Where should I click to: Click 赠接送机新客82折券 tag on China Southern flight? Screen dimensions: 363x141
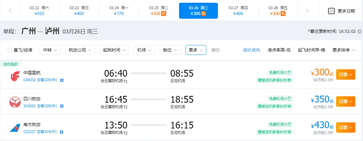click(275, 132)
